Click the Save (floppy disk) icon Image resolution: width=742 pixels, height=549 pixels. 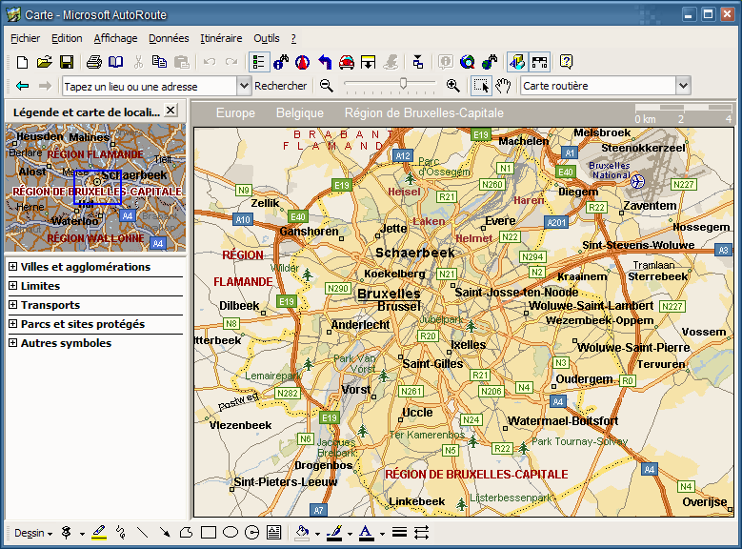[67, 62]
